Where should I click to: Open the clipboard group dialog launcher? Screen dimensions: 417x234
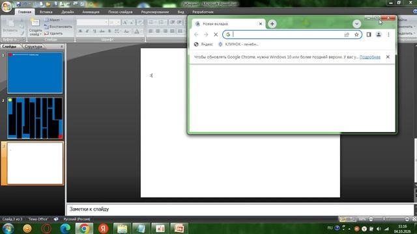[23, 39]
